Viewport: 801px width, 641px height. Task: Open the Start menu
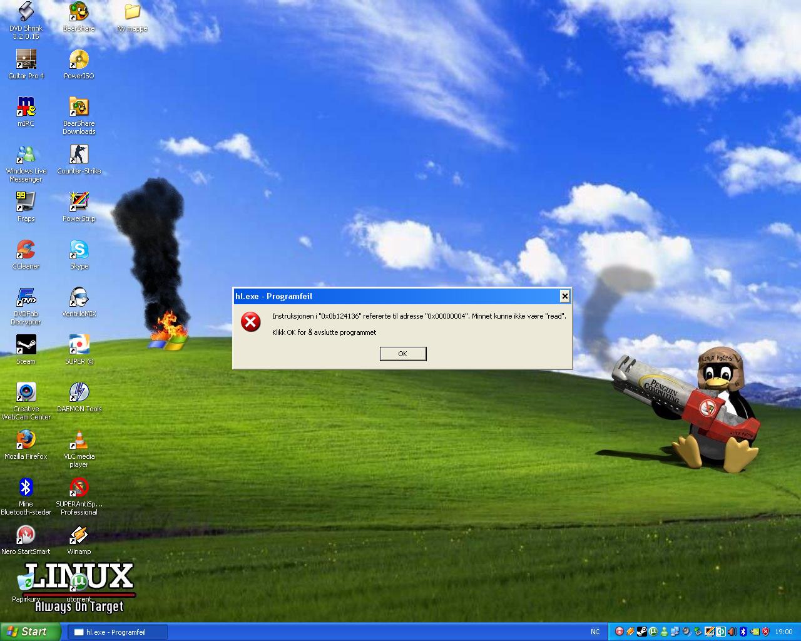pyautogui.click(x=29, y=632)
